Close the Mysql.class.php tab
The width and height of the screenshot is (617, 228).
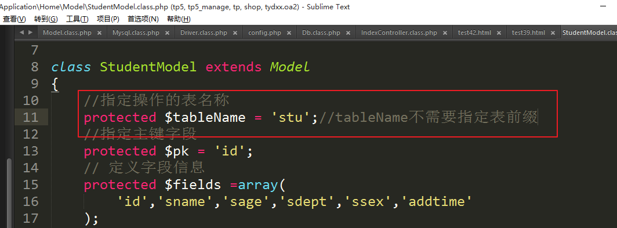coord(167,32)
